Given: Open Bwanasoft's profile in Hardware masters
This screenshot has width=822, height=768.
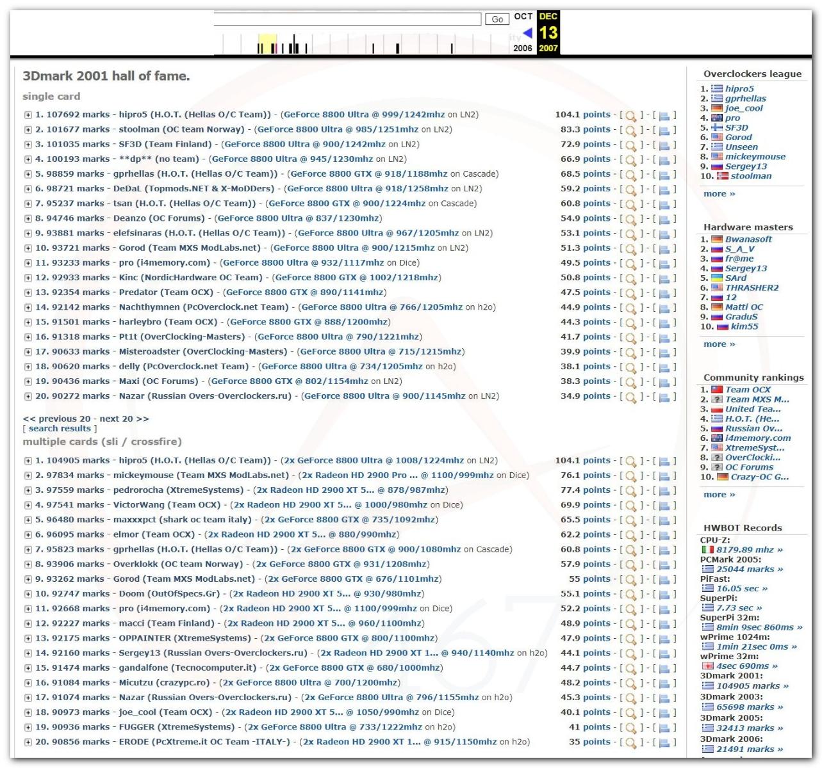Looking at the screenshot, I should 748,239.
